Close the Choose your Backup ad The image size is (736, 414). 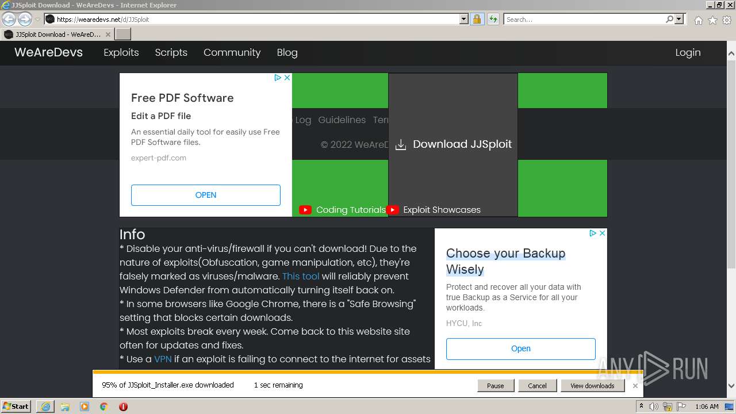pos(602,233)
